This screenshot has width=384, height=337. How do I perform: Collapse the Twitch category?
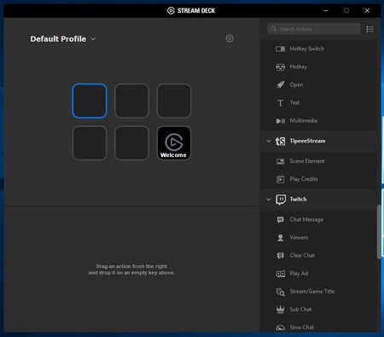pyautogui.click(x=268, y=200)
